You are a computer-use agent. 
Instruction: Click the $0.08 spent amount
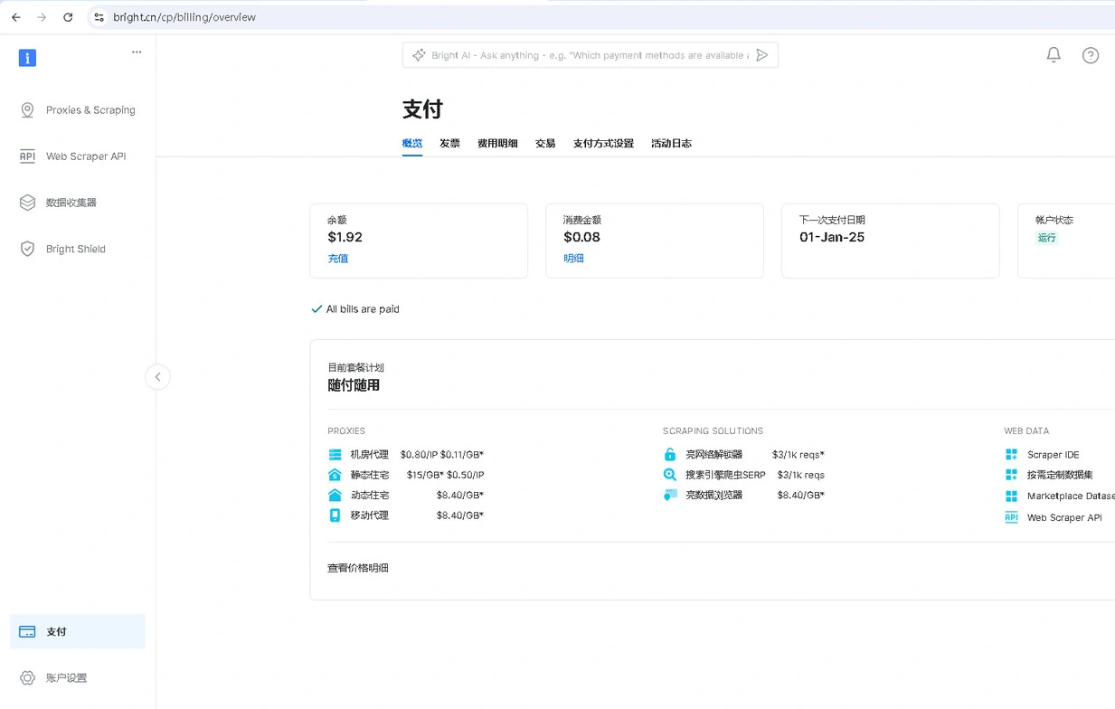tap(581, 237)
